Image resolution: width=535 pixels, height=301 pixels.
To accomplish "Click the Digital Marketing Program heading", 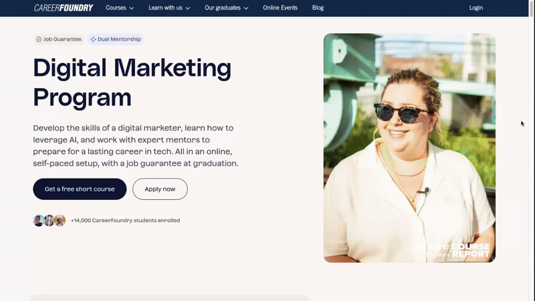I will point(132,82).
